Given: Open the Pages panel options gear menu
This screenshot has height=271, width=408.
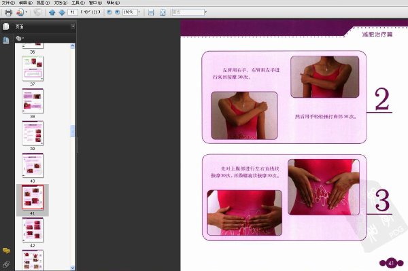Looking at the screenshot, I should pyautogui.click(x=19, y=39).
